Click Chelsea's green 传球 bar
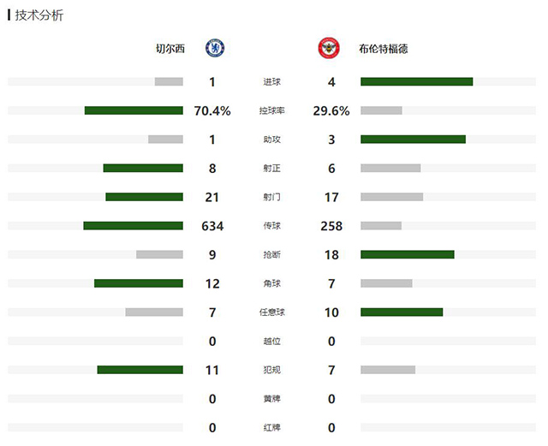This screenshot has height=446, width=548. pyautogui.click(x=133, y=226)
